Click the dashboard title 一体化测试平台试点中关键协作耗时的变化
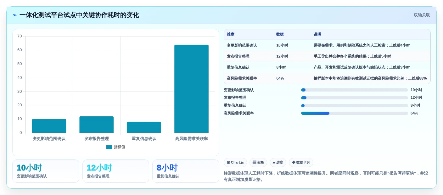Screen dimensions: 443x195 tap(79, 15)
